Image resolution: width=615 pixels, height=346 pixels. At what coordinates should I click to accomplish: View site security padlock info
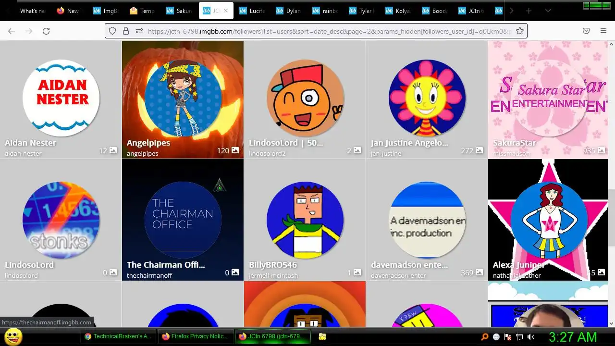click(x=126, y=31)
